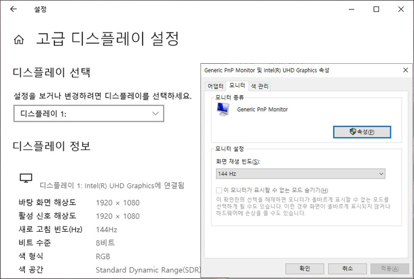Click the 144Hz refresh rate value

pyautogui.click(x=106, y=229)
